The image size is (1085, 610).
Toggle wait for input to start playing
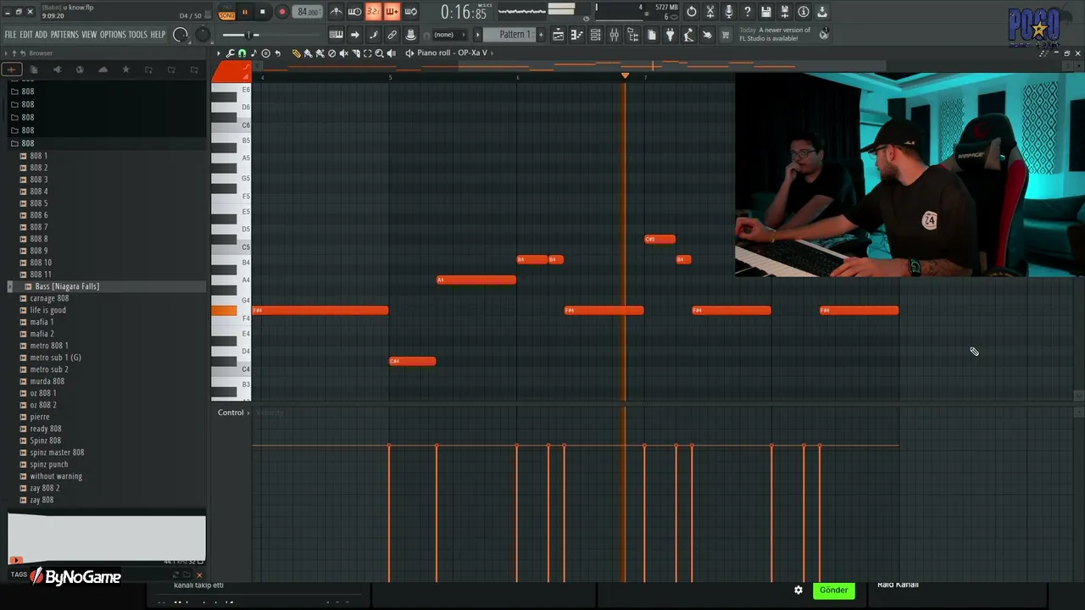click(354, 12)
